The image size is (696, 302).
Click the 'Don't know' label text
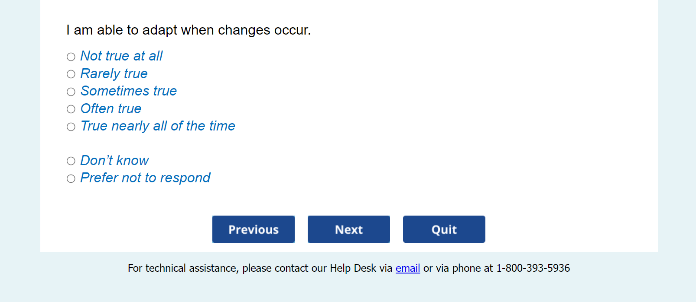pyautogui.click(x=114, y=161)
